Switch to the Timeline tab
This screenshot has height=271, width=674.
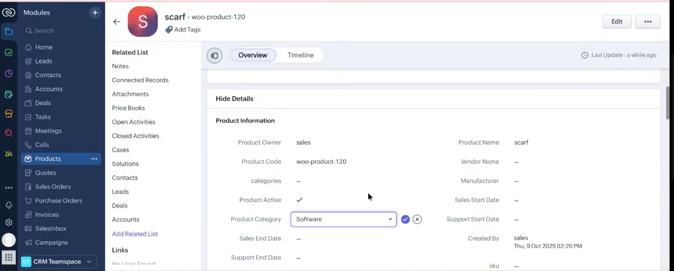[300, 55]
